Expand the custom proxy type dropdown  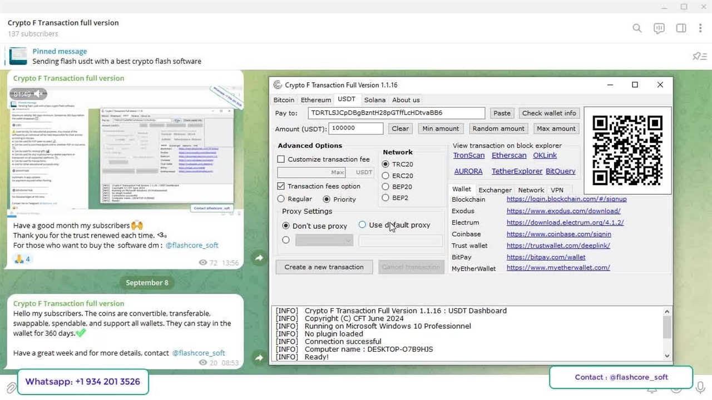[324, 240]
